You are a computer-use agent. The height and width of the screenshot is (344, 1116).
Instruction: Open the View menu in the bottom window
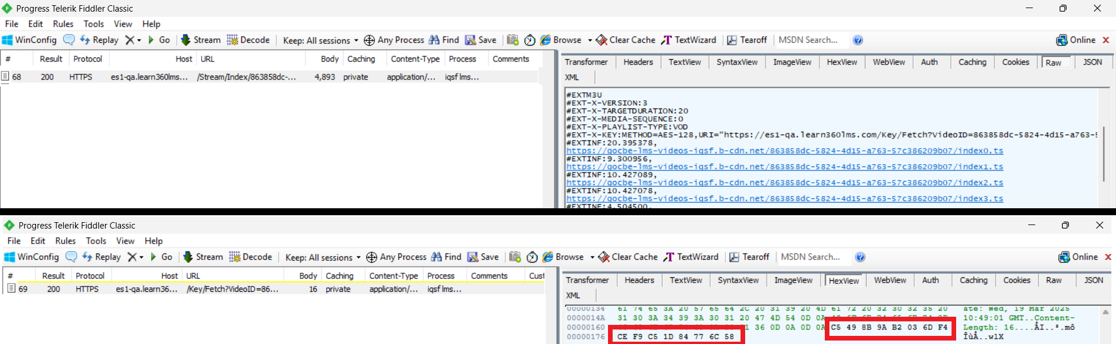point(126,241)
